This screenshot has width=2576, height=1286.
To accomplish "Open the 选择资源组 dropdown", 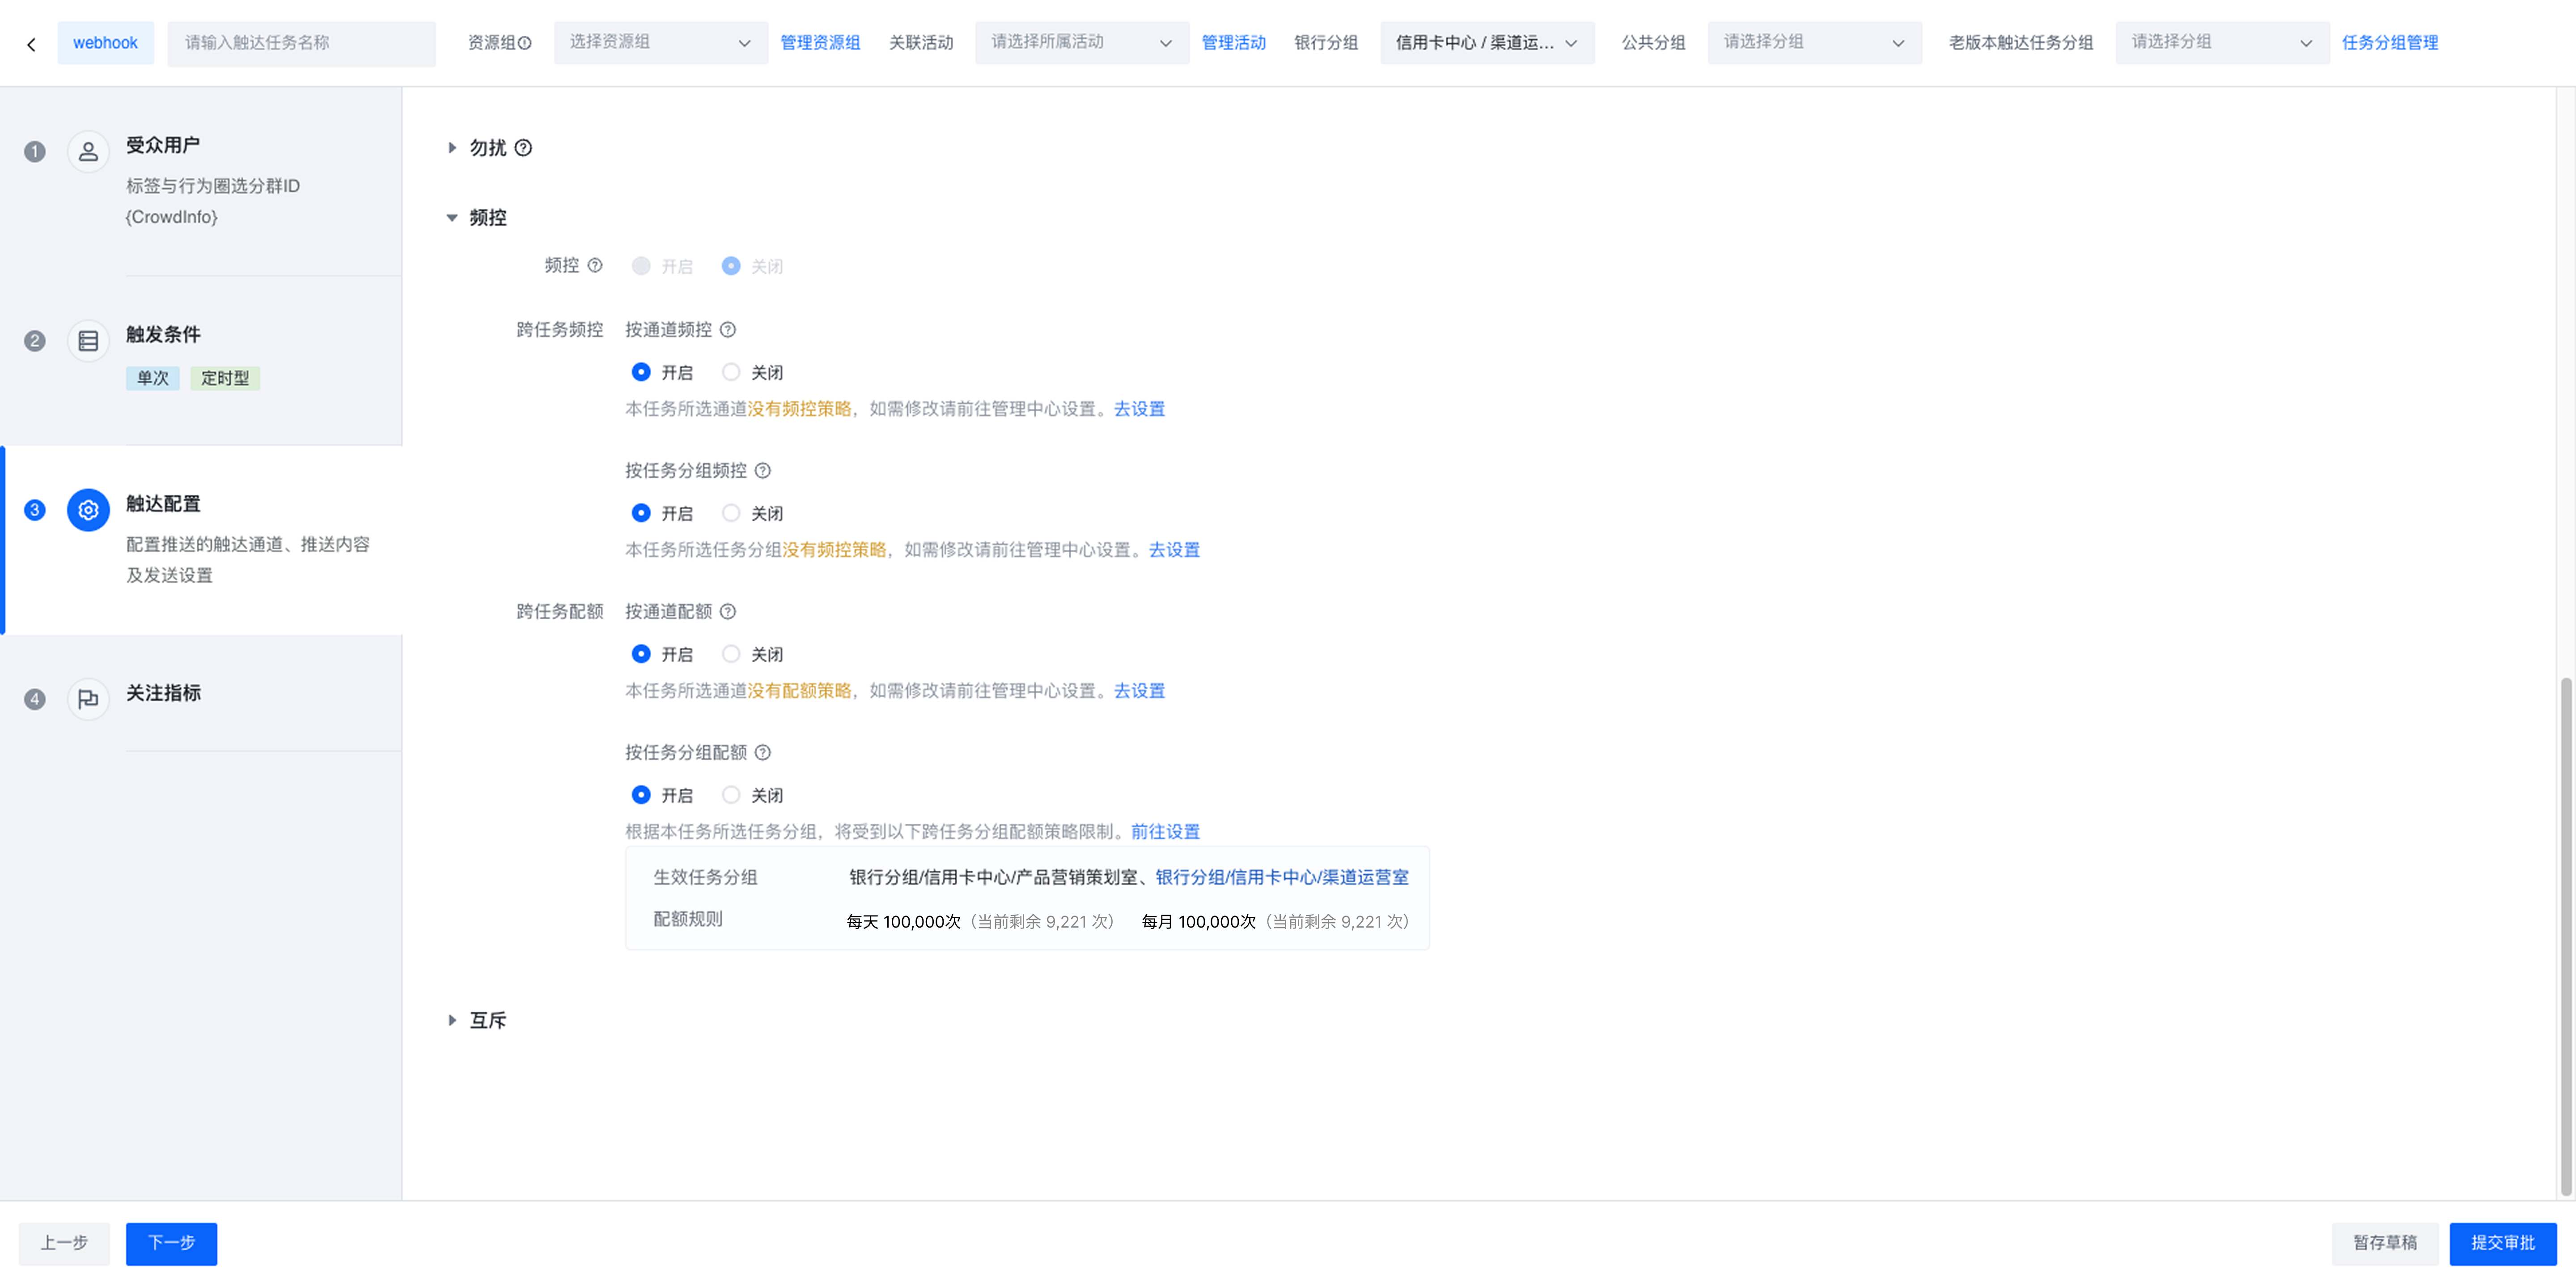I will point(660,43).
